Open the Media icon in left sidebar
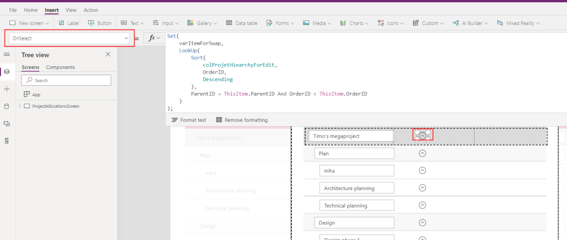The image size is (567, 240). pos(7,123)
